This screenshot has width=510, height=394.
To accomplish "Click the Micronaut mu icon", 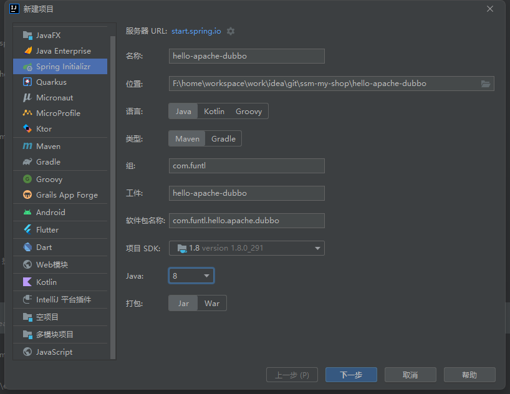I will coord(27,98).
